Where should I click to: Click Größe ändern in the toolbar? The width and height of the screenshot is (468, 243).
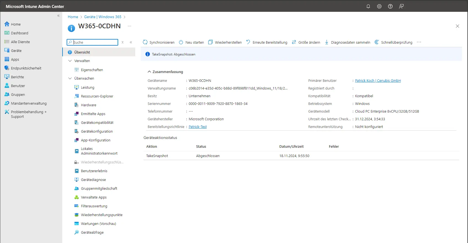[x=306, y=42]
